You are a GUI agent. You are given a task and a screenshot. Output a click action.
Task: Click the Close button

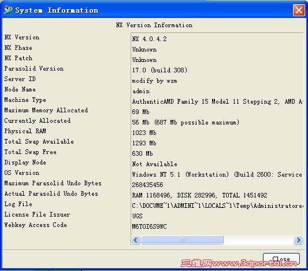point(281,259)
